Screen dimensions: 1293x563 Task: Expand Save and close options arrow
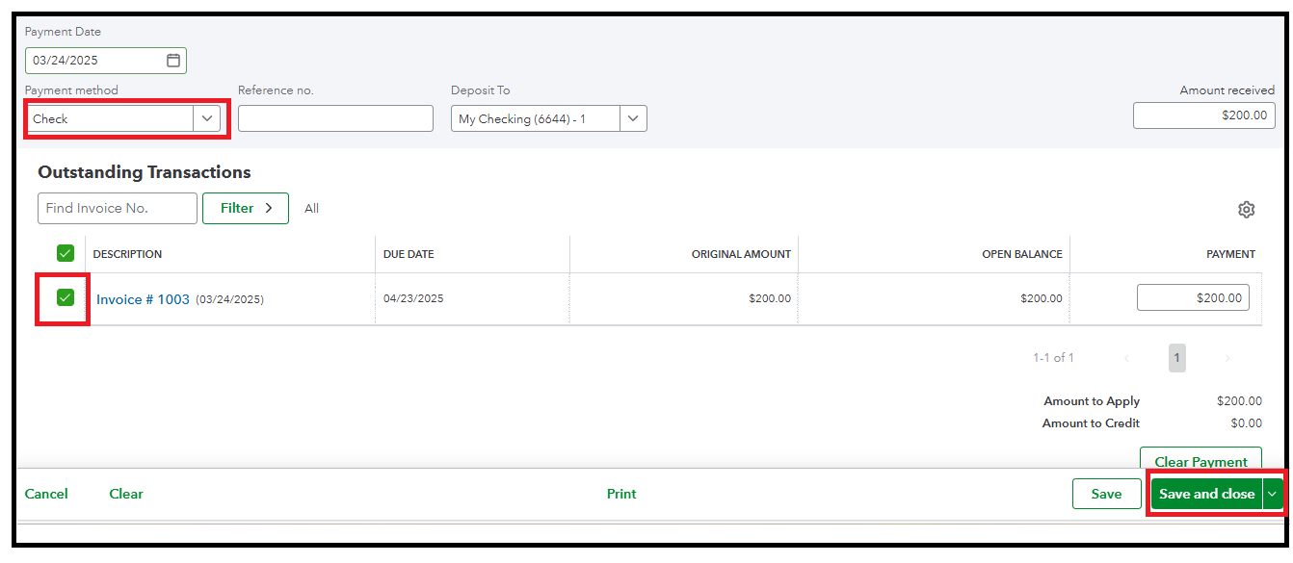[x=1273, y=494]
